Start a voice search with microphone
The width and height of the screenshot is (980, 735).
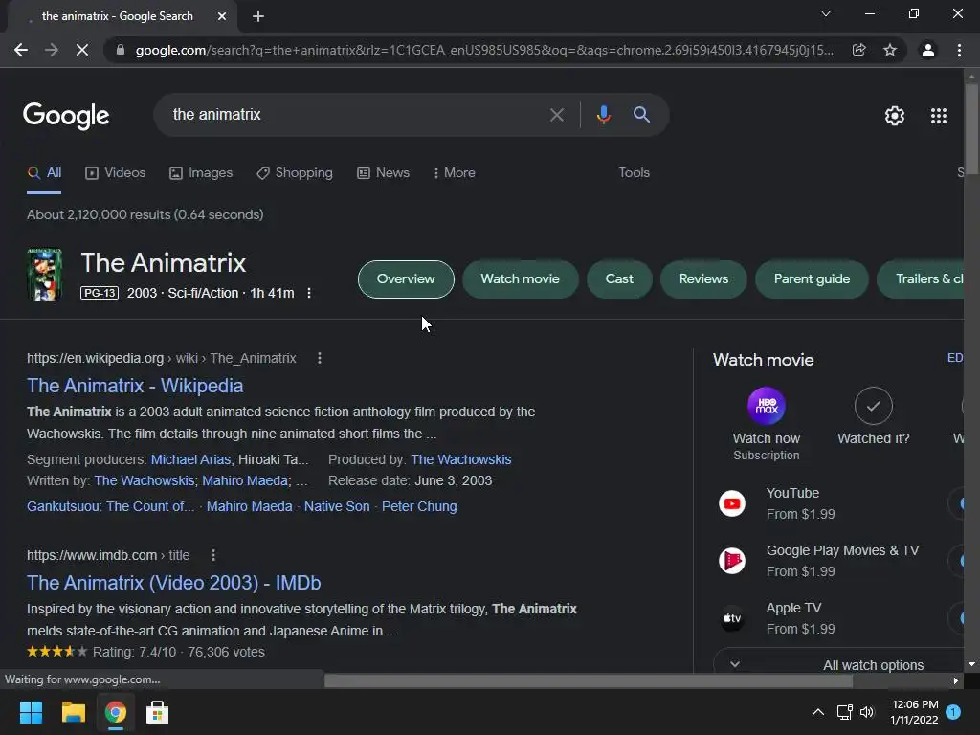tap(603, 115)
